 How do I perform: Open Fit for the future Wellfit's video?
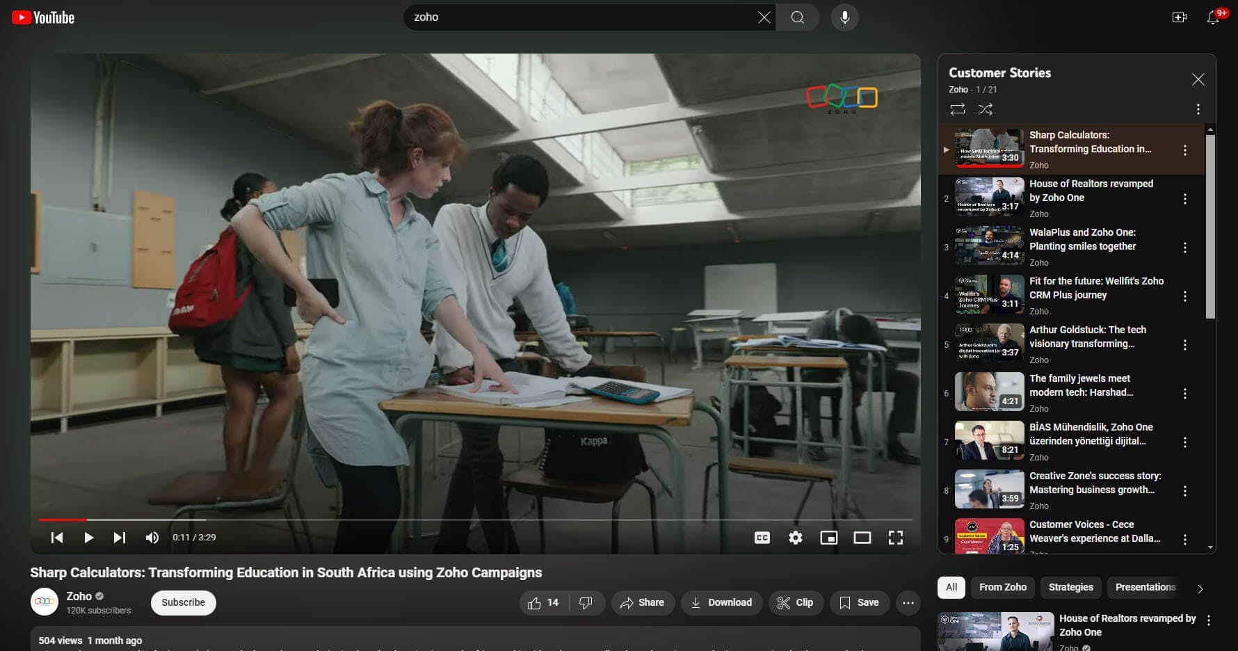[1096, 288]
